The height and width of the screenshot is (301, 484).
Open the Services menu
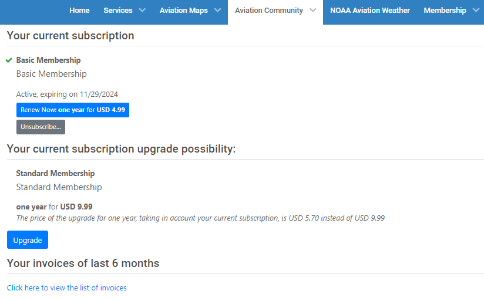118,11
